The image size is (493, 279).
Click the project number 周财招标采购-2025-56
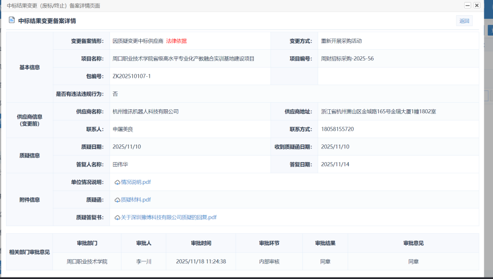click(347, 58)
